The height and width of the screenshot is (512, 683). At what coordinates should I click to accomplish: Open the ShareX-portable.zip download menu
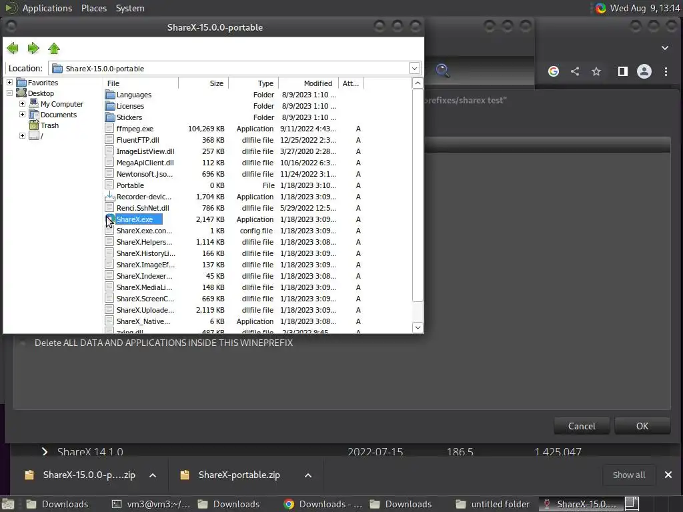(308, 475)
